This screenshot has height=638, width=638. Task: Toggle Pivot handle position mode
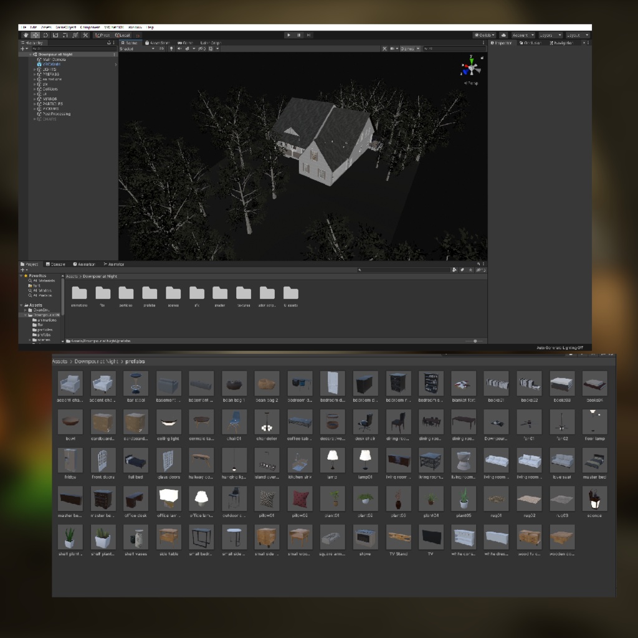102,36
